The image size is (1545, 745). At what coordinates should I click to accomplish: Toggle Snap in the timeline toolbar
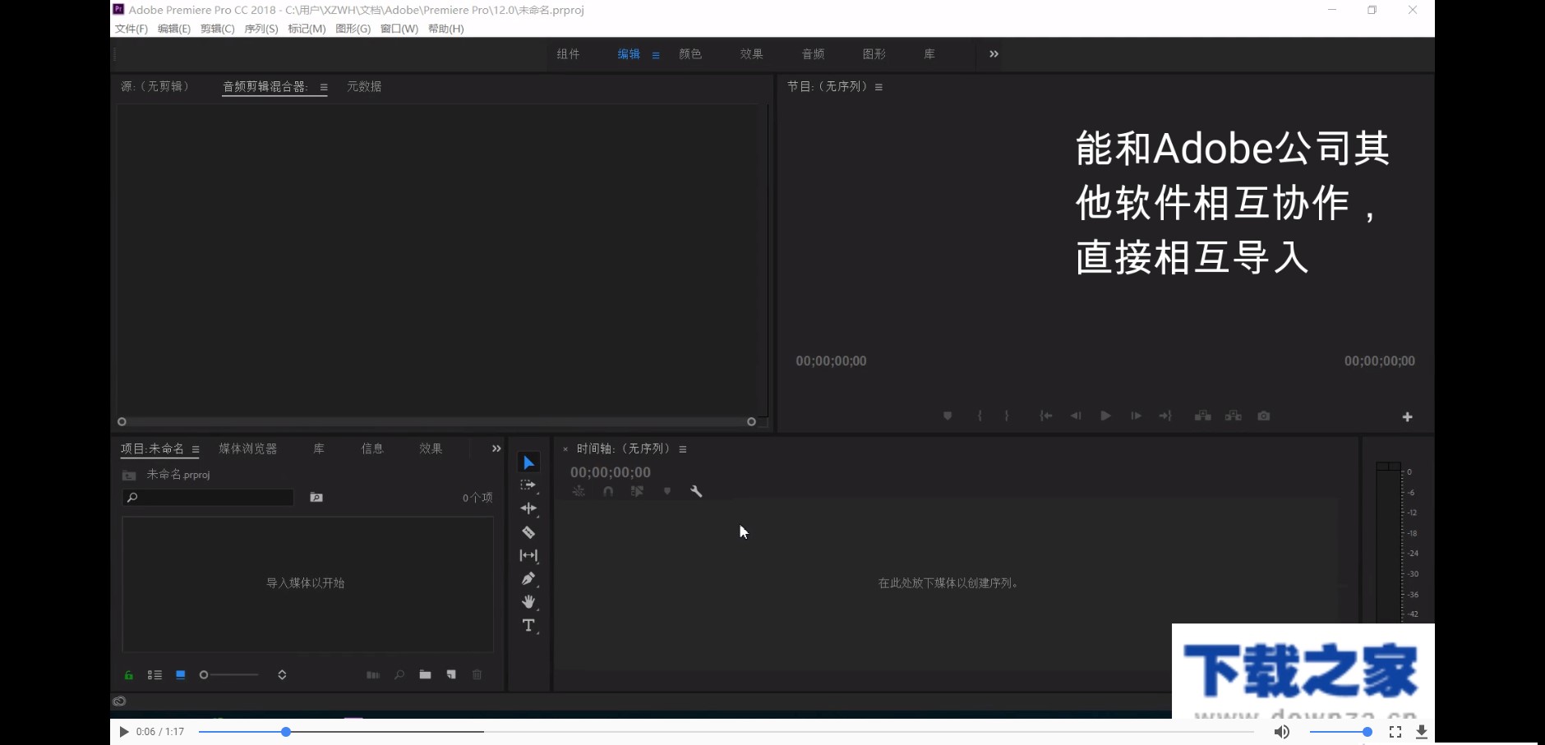tap(608, 490)
